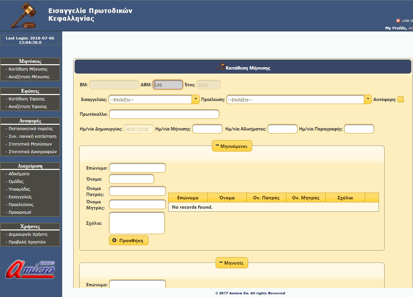Open the Εισαγγελέας dropdown
Screen dimensions: 413x297
tap(196, 100)
